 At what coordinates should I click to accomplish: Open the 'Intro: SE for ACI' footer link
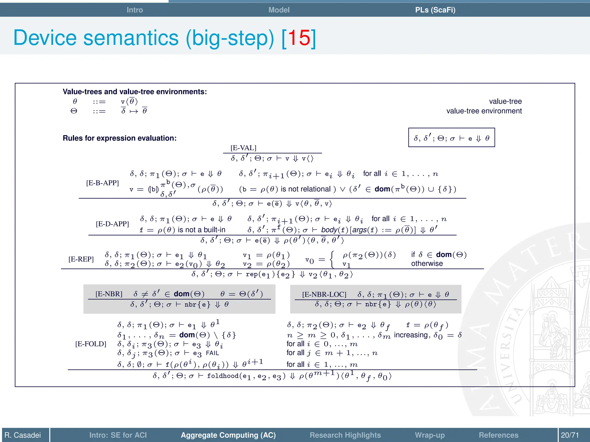tap(118, 435)
